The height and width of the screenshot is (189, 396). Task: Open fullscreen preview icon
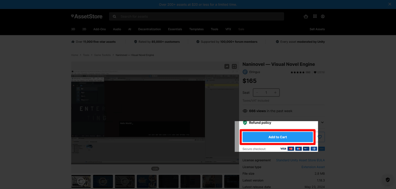234,67
